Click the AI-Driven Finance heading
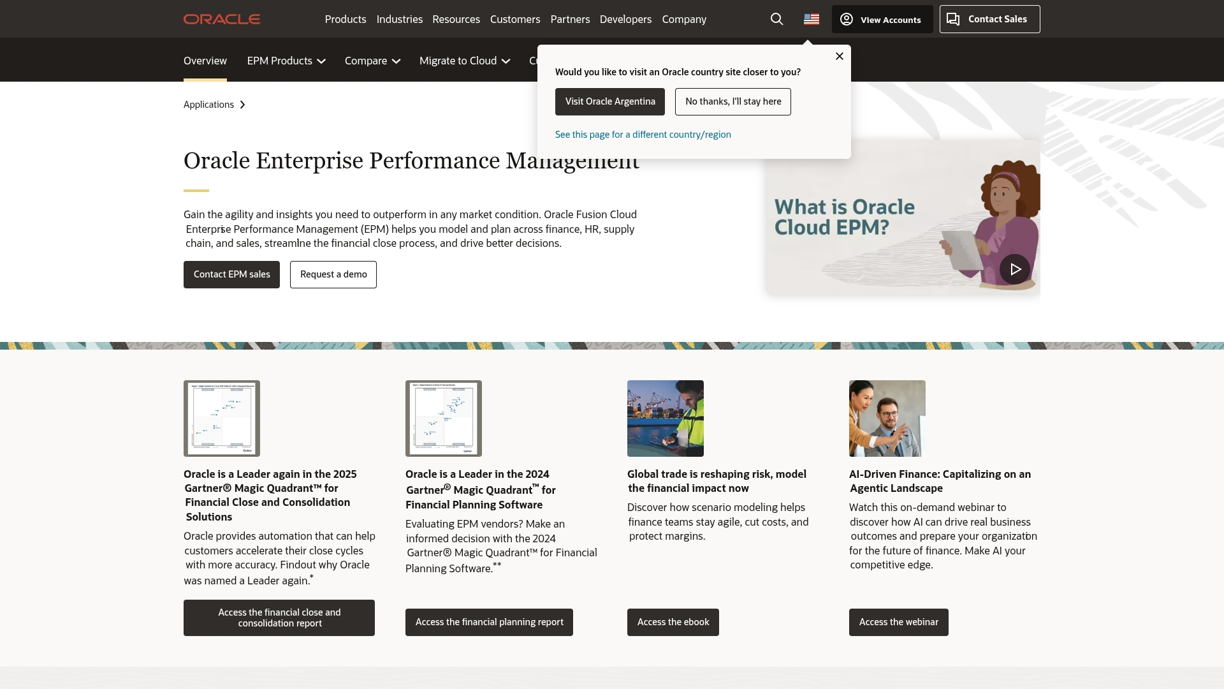This screenshot has width=1224, height=689. pos(940,481)
